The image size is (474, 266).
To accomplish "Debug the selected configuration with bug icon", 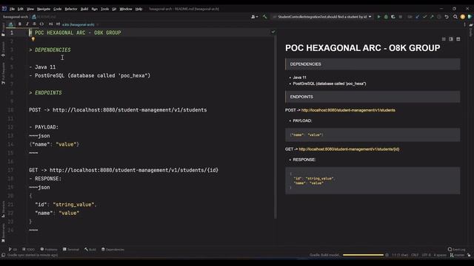I will tap(386, 17).
